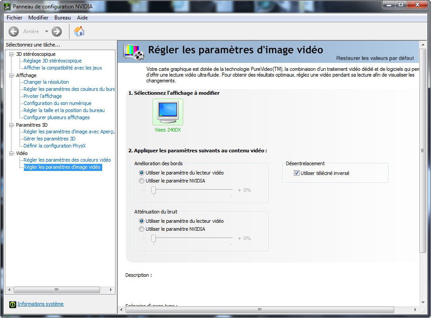Click the Vidéo category label
The height and width of the screenshot is (318, 431).
tap(22, 153)
